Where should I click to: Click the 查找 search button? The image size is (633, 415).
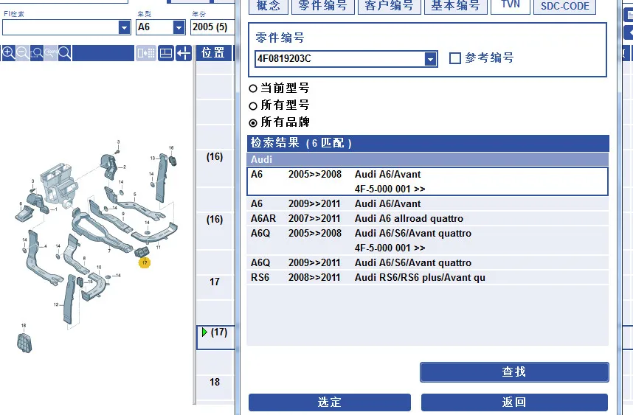(x=514, y=372)
